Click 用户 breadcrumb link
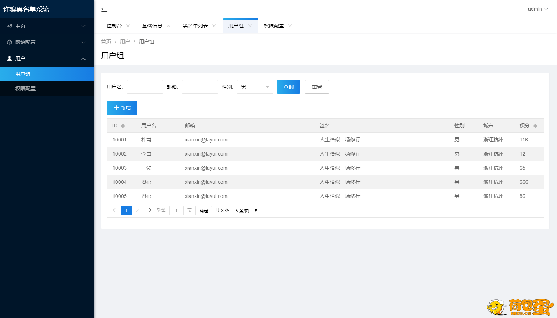Screen dimensions: 557x318 [125, 42]
